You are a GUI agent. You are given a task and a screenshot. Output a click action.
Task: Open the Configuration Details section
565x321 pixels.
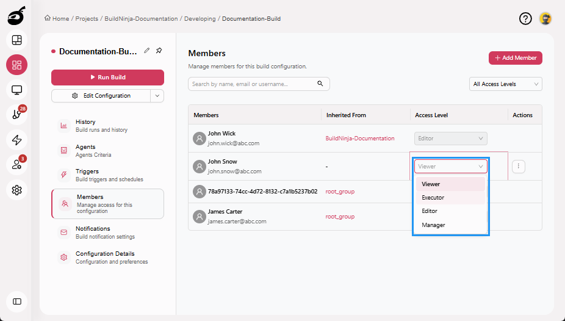(108, 258)
